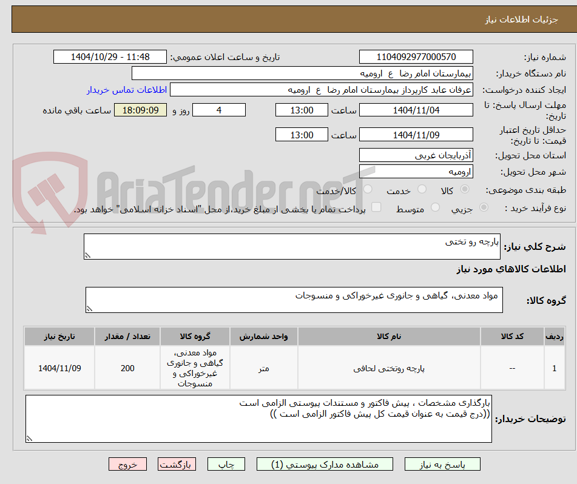The width and height of the screenshot is (577, 484).
Task: Click the بازگشت back button
Action: (177, 464)
